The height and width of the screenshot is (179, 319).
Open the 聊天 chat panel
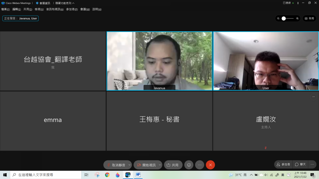[x=300, y=164]
